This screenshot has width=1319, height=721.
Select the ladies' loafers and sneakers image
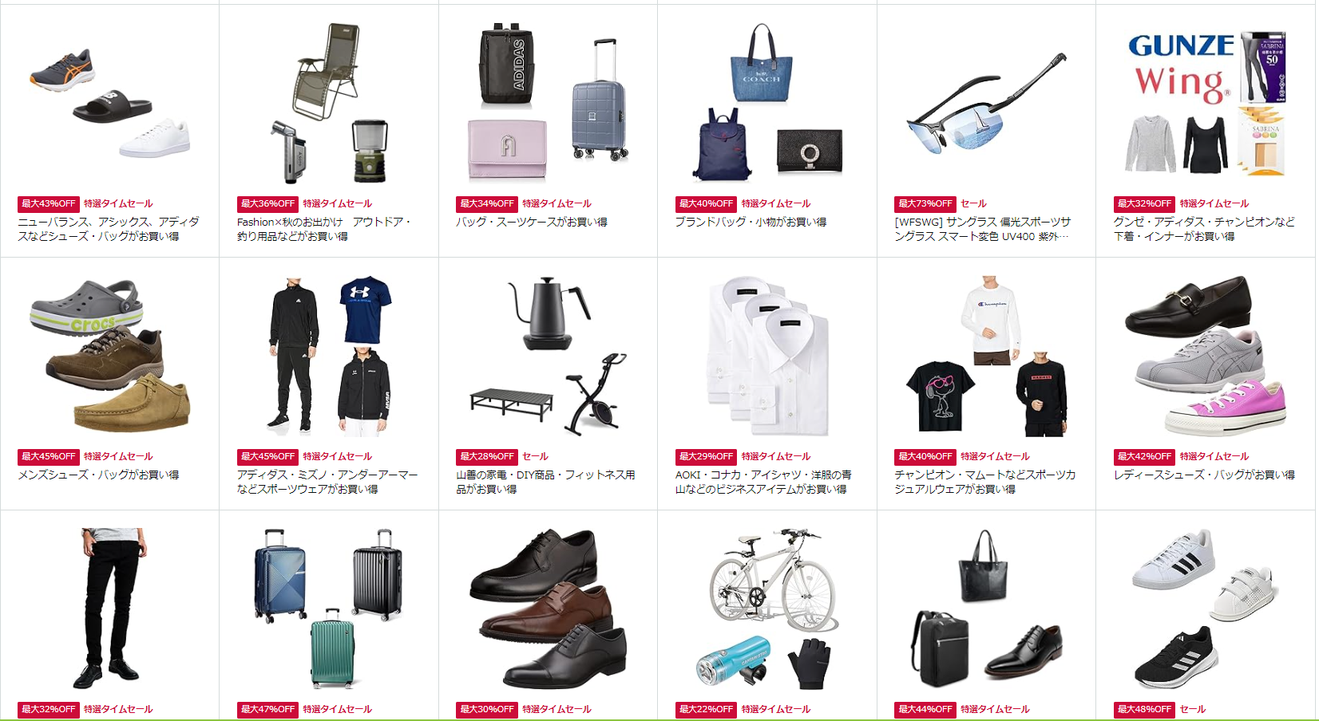[x=1206, y=356]
